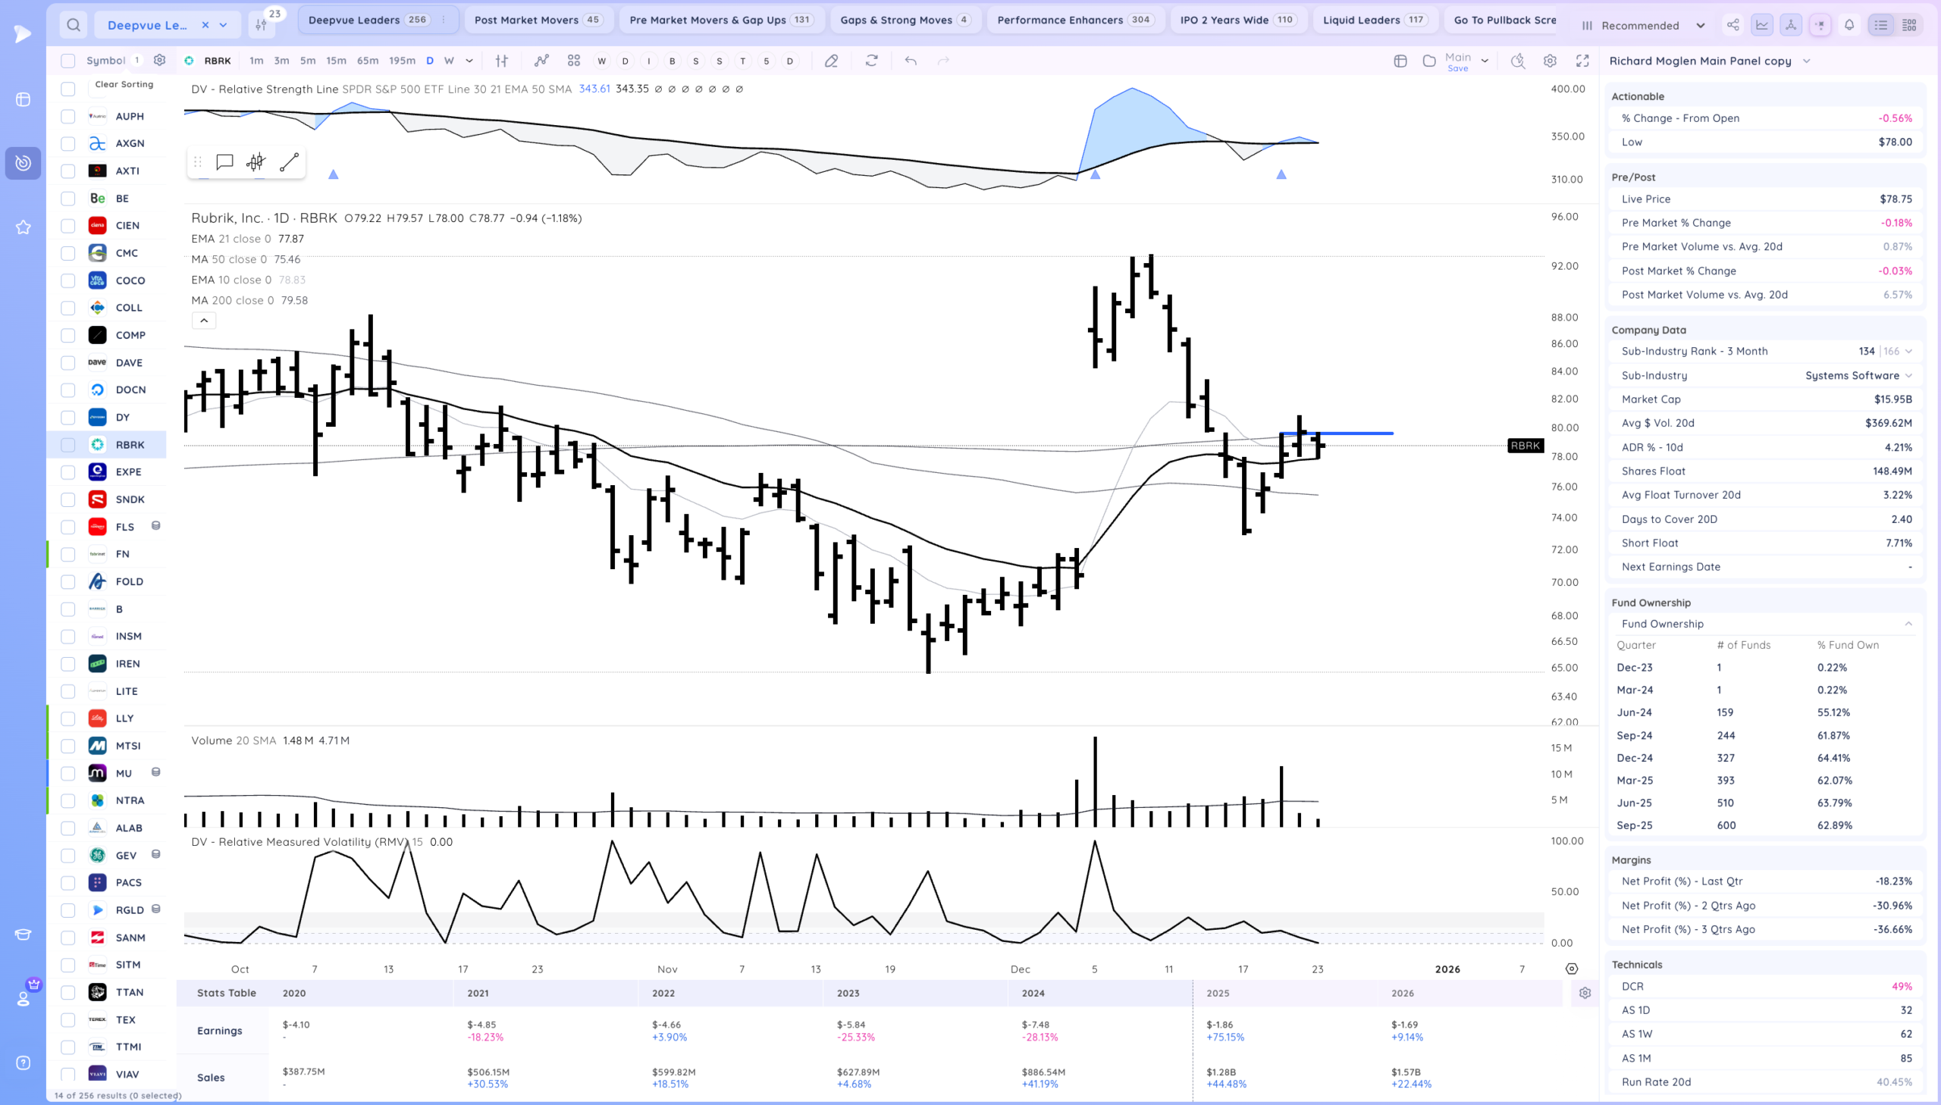This screenshot has height=1105, width=1941.
Task: Click the refresh chart icon
Action: click(x=871, y=61)
